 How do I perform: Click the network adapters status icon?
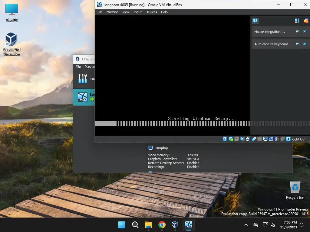point(248,139)
